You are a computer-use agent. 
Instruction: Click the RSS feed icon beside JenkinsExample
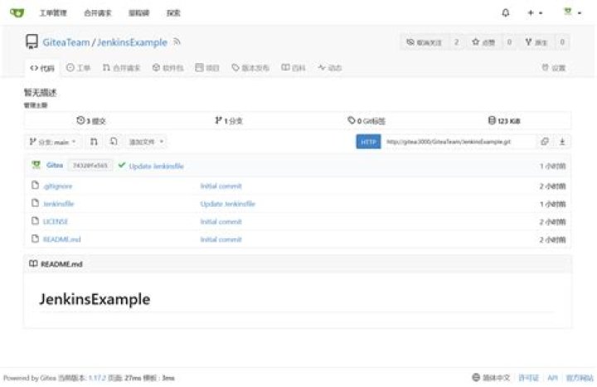click(177, 42)
